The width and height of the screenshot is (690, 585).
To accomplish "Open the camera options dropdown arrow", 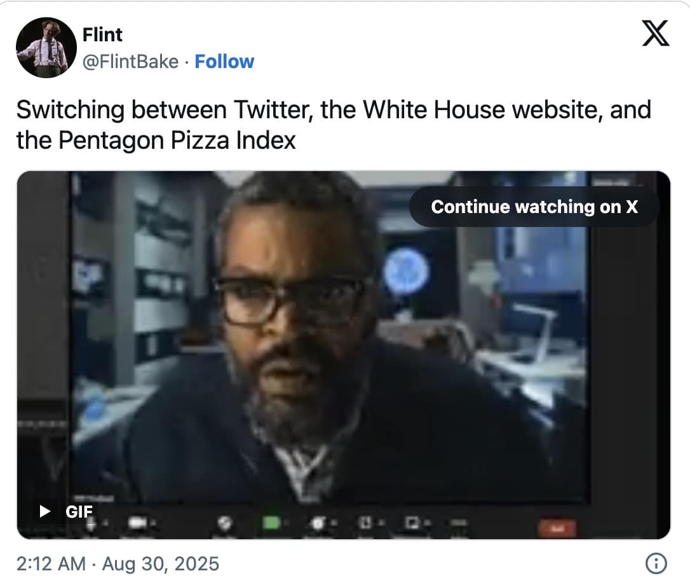I will click(152, 523).
